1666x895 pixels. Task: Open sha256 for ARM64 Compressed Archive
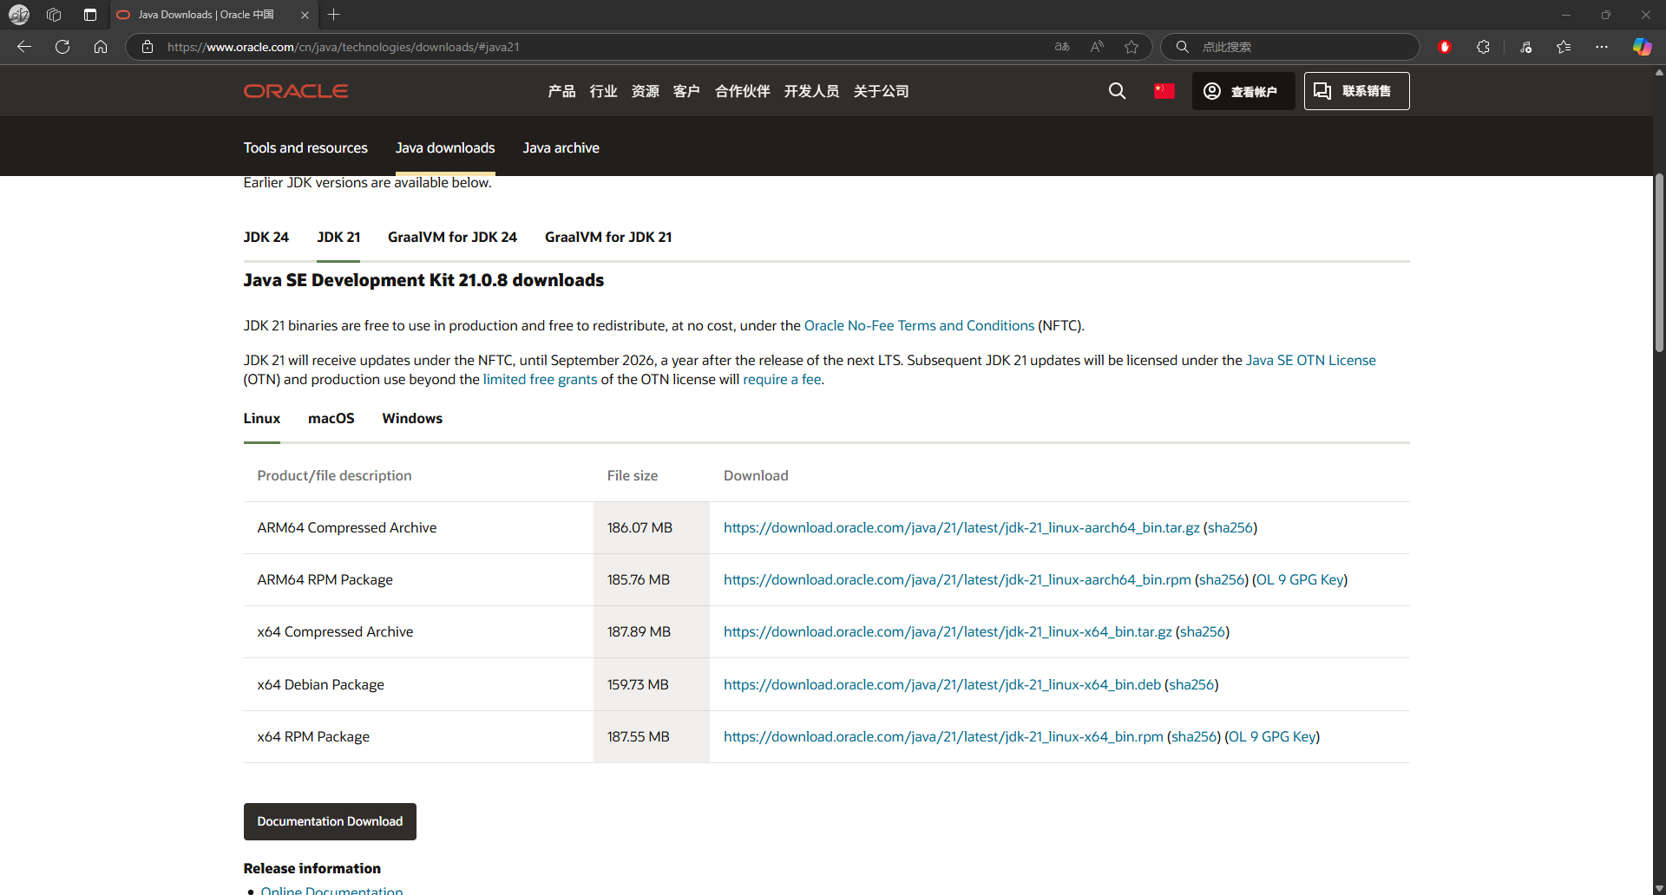(x=1230, y=528)
